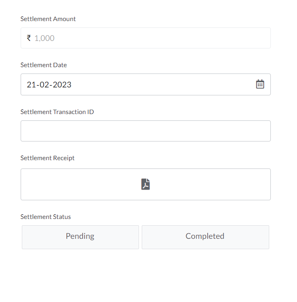This screenshot has height=302, width=297.
Task: Click the Settlement Transaction ID label
Action: coord(57,112)
